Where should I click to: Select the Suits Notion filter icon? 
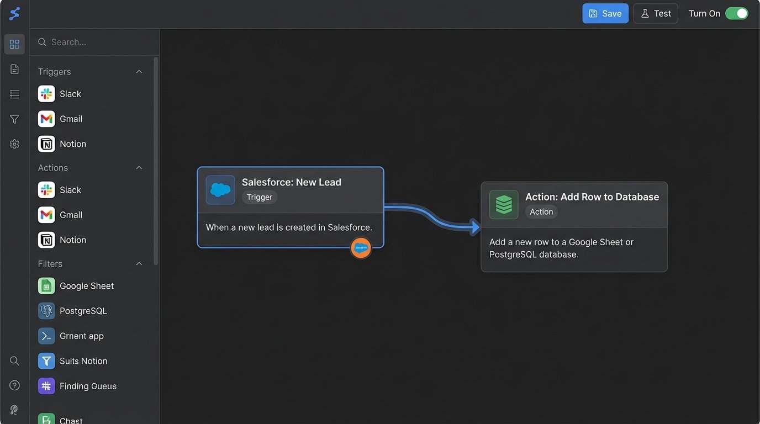click(x=46, y=361)
